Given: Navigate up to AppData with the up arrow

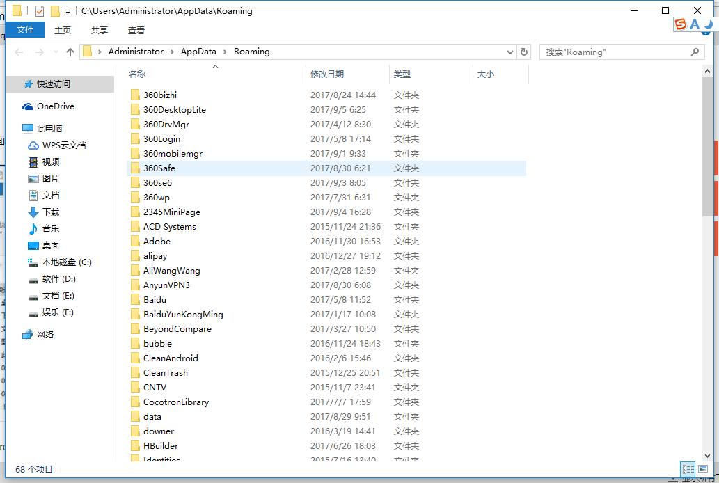Looking at the screenshot, I should (x=70, y=52).
